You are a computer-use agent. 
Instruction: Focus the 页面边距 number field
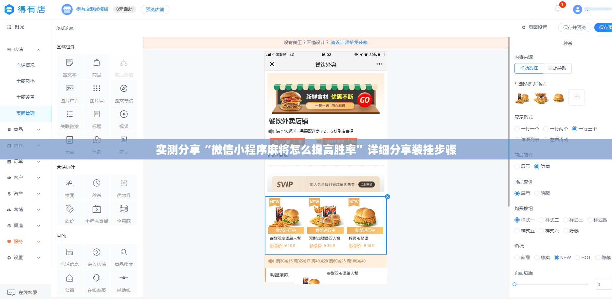tap(603, 284)
